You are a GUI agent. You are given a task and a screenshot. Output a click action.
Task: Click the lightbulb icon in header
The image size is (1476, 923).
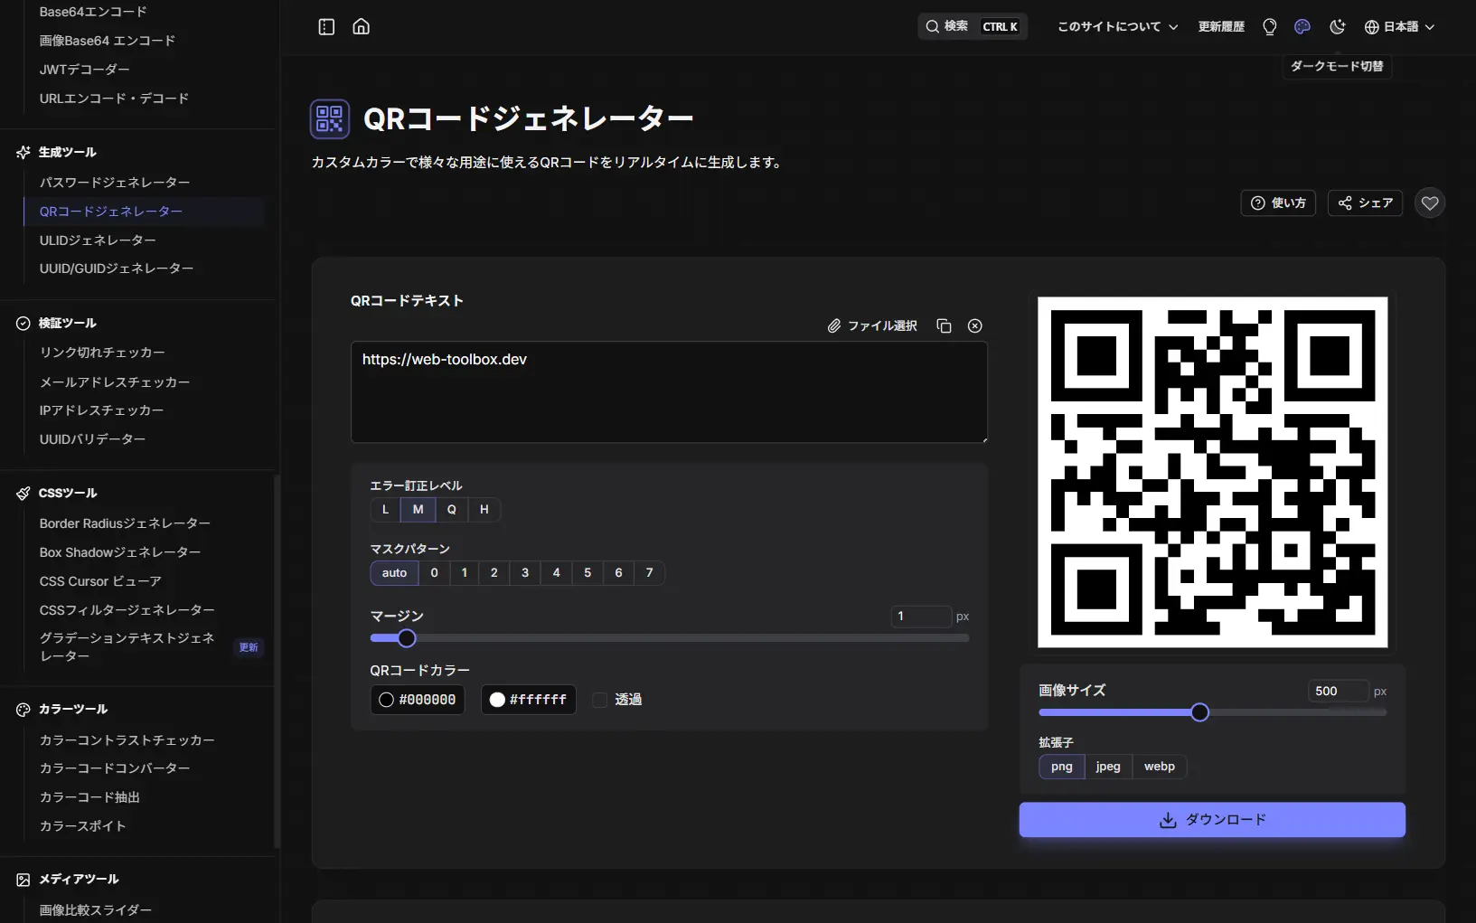pos(1269,27)
